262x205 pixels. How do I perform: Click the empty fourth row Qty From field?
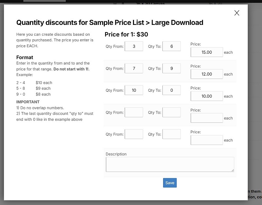(x=134, y=112)
